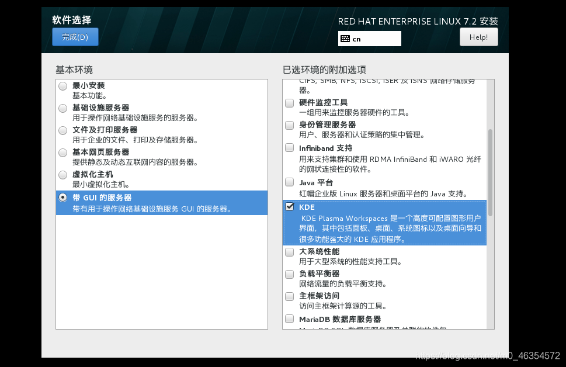566x367 pixels.
Task: Click the KDE Plasma Workspaces description text
Action: [x=390, y=228]
